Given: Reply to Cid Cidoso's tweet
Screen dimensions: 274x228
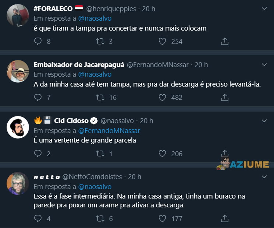Looking at the screenshot, I should 38,154.
